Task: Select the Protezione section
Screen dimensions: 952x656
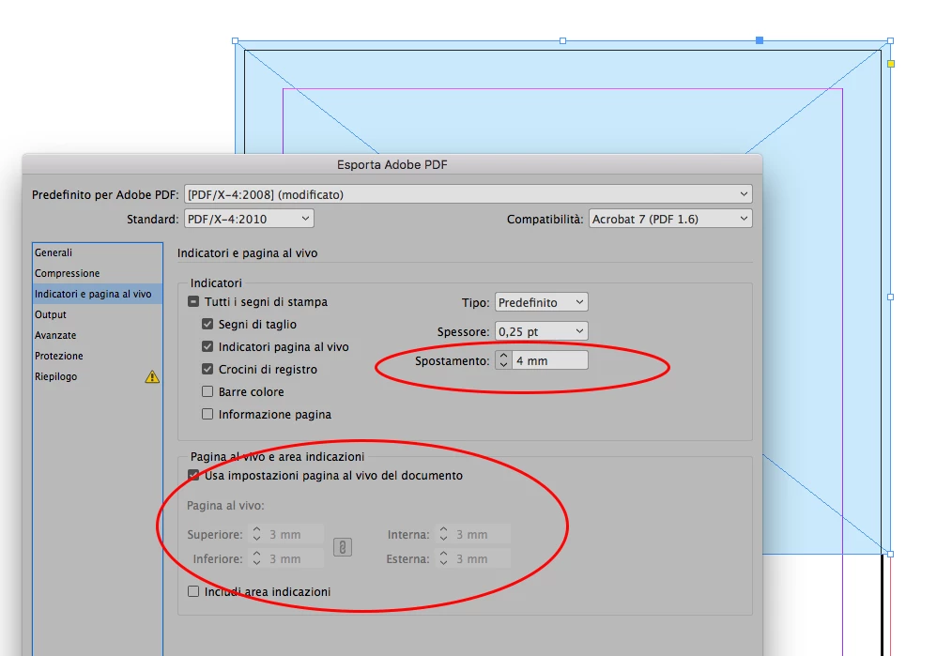Action: tap(97, 356)
